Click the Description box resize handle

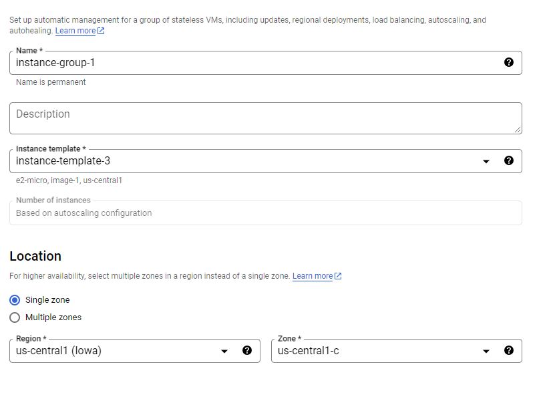[x=517, y=129]
